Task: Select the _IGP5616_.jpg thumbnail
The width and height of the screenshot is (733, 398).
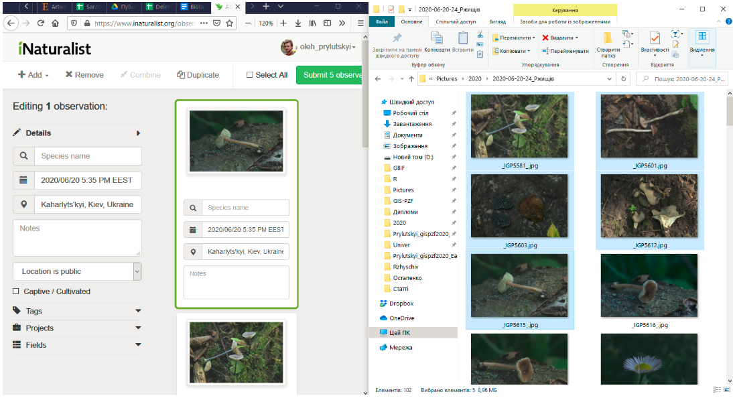Action: click(x=649, y=285)
